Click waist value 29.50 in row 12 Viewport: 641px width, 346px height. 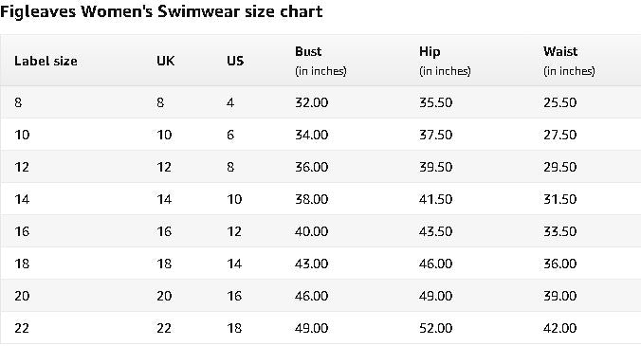pyautogui.click(x=560, y=167)
